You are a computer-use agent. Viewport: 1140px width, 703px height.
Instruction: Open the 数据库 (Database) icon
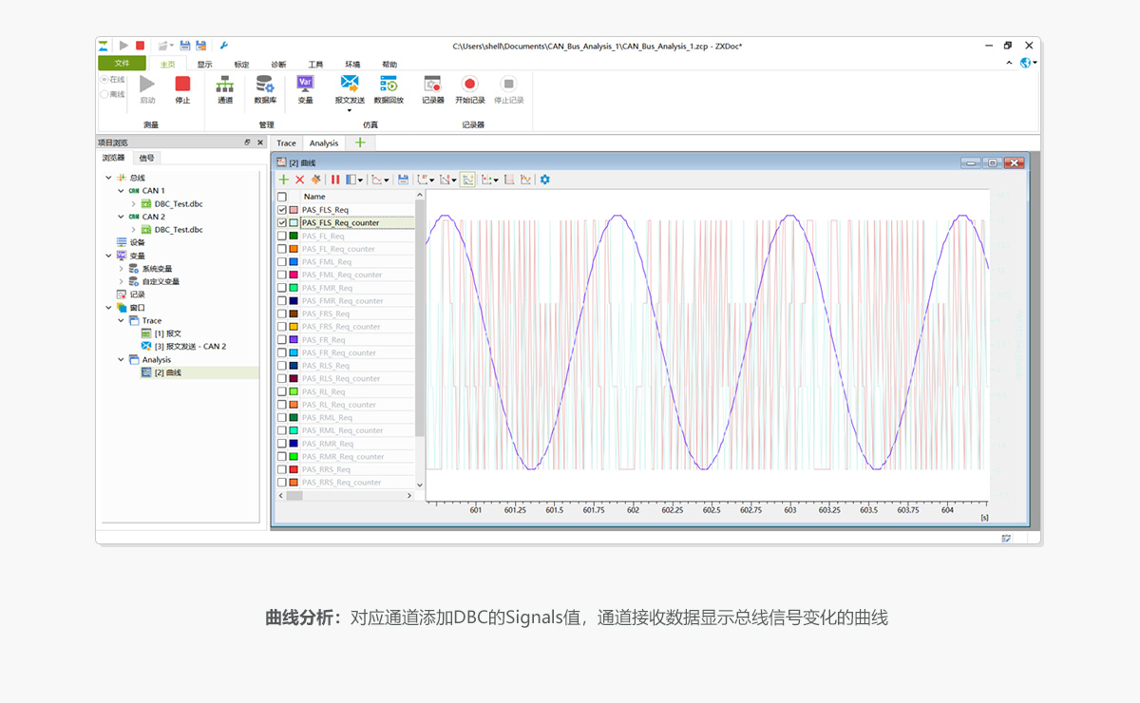(265, 85)
